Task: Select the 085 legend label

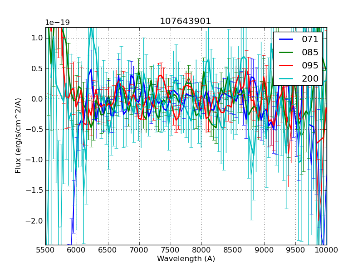Action: 310,53
